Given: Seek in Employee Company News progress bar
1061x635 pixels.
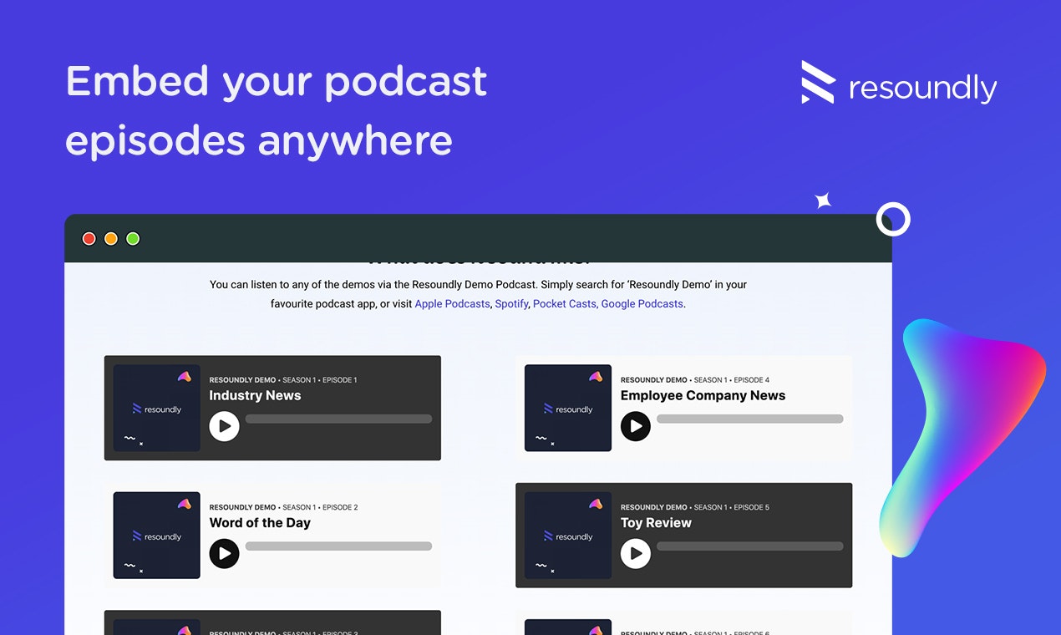Looking at the screenshot, I should 750,419.
